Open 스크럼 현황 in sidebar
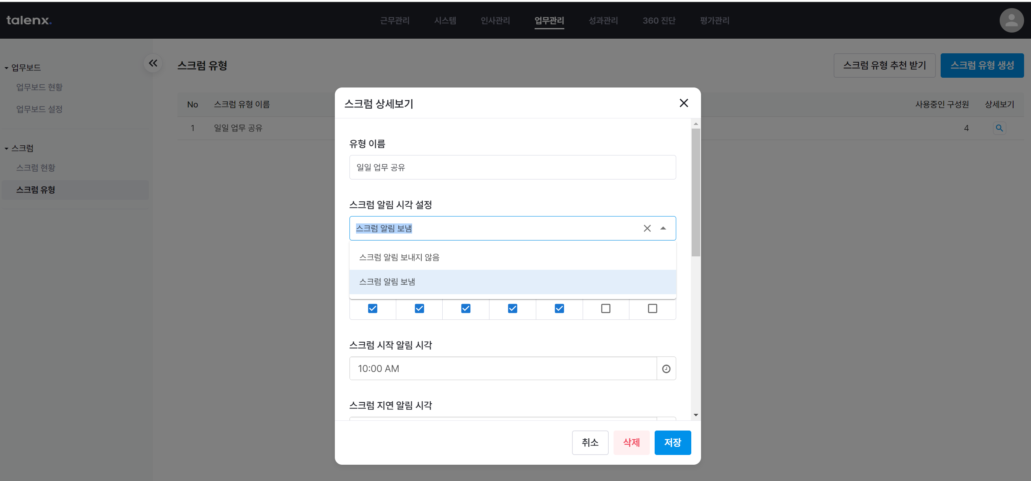The image size is (1031, 481). (36, 168)
